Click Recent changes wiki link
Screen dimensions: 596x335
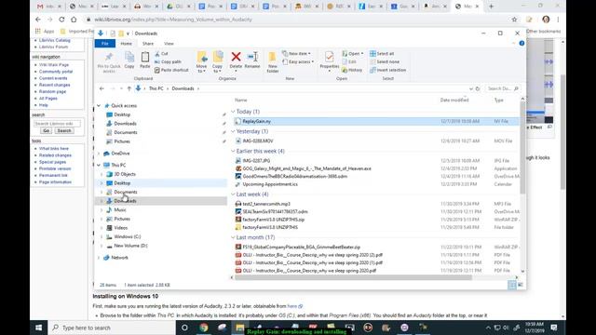coord(54,85)
